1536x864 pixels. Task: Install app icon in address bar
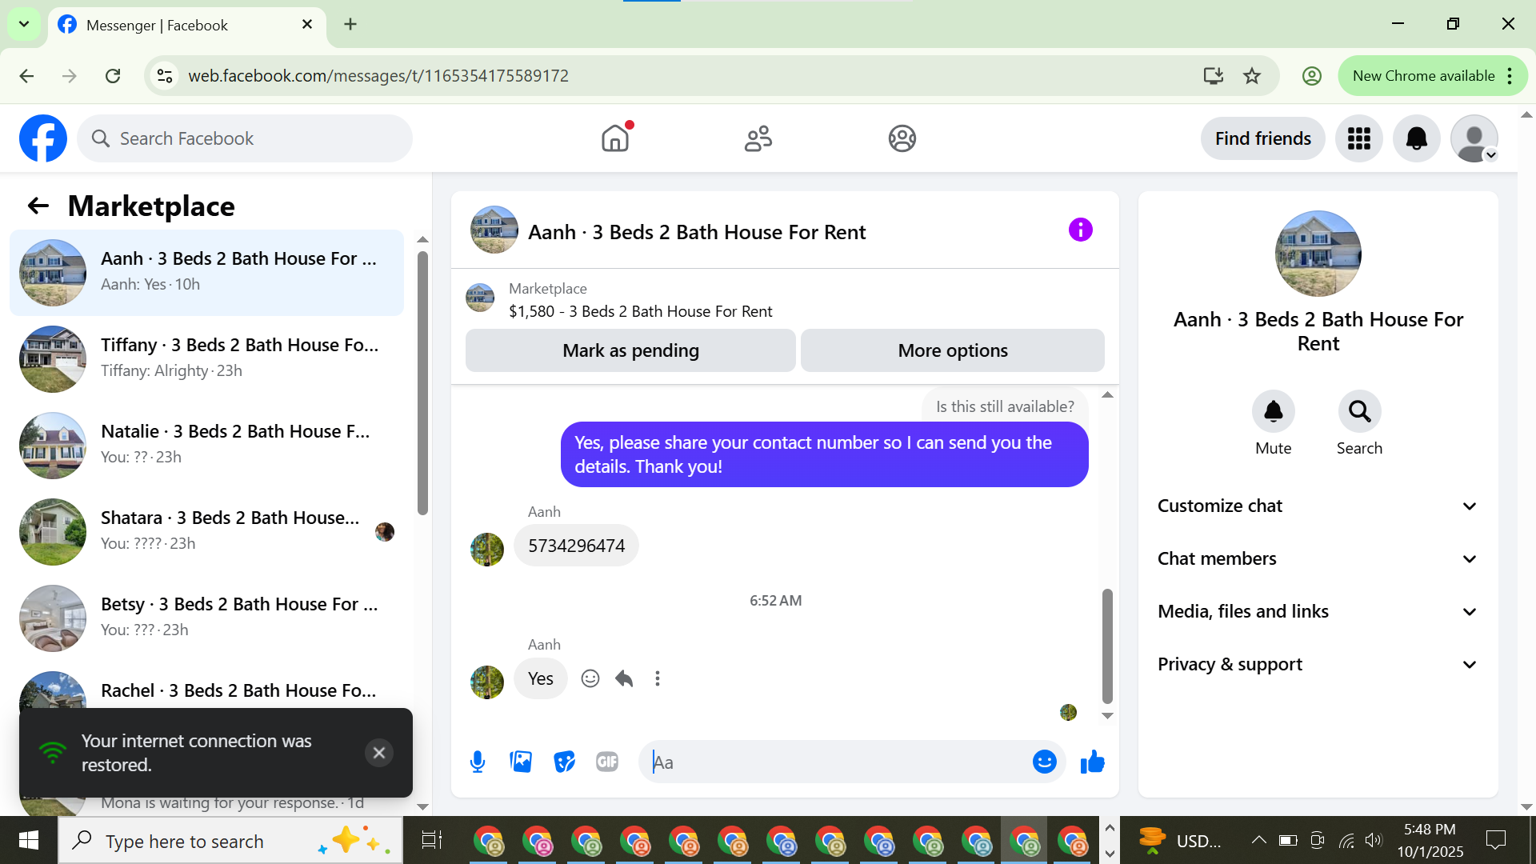(1214, 76)
